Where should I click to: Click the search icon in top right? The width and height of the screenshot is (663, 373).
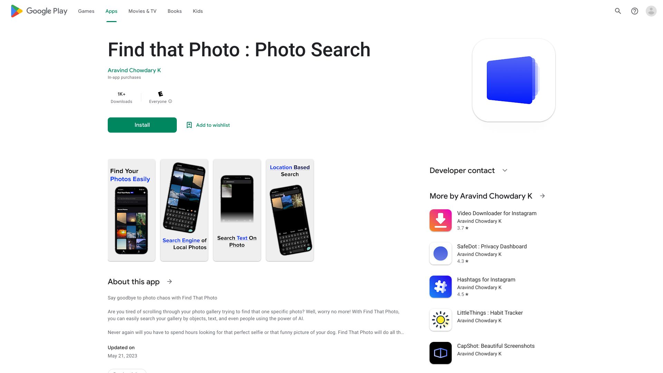(618, 11)
